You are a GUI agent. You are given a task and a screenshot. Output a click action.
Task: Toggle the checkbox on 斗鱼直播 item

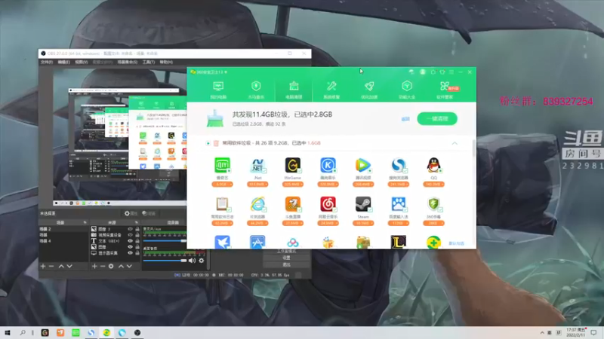[x=299, y=210]
